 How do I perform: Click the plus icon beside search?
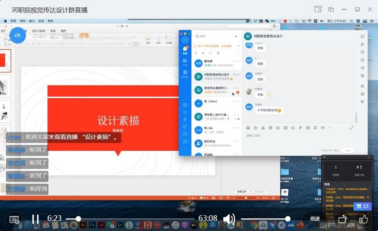pos(236,36)
